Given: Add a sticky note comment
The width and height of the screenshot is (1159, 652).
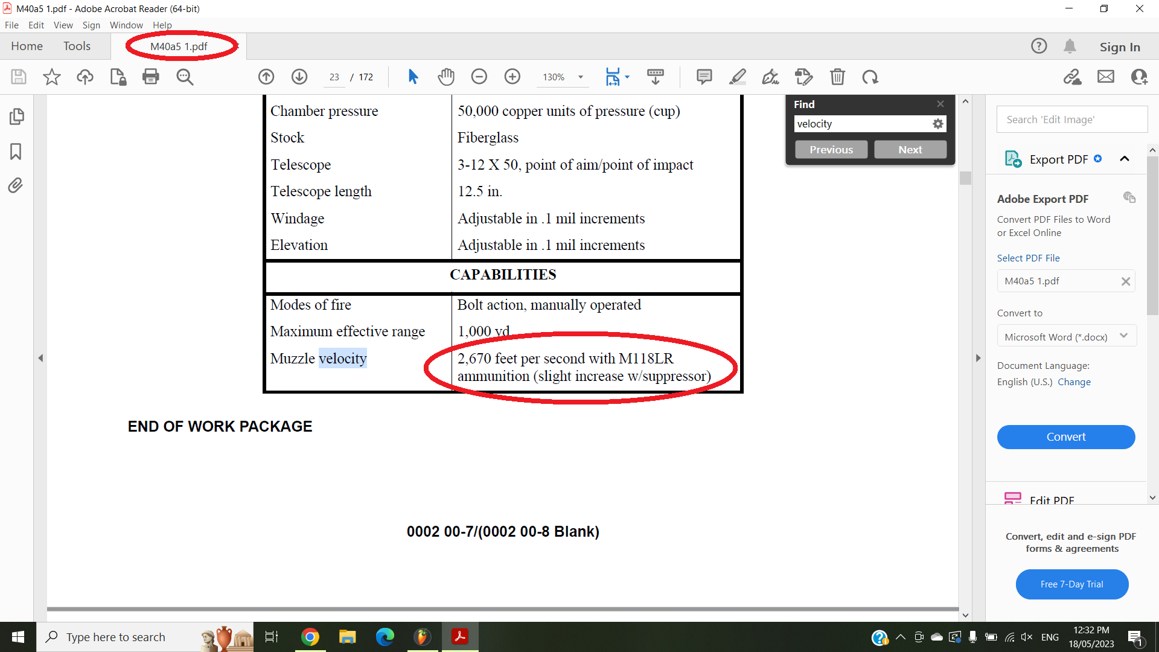Looking at the screenshot, I should pyautogui.click(x=704, y=77).
